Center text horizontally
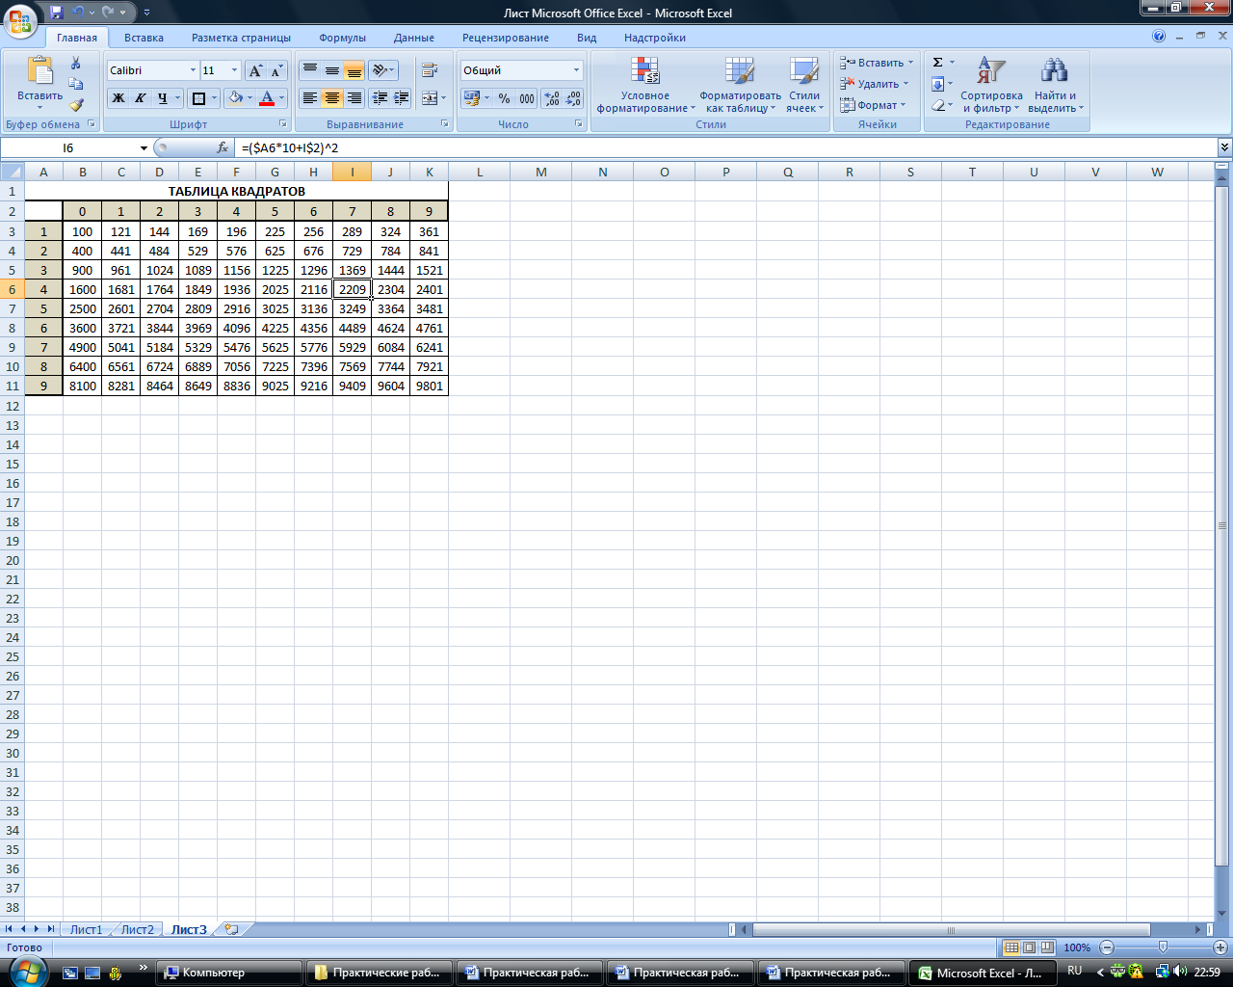 tap(332, 98)
